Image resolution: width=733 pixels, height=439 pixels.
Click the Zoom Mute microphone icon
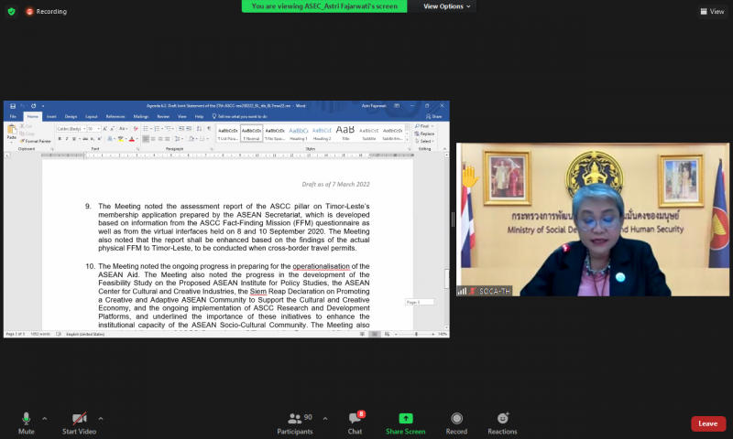click(27, 418)
